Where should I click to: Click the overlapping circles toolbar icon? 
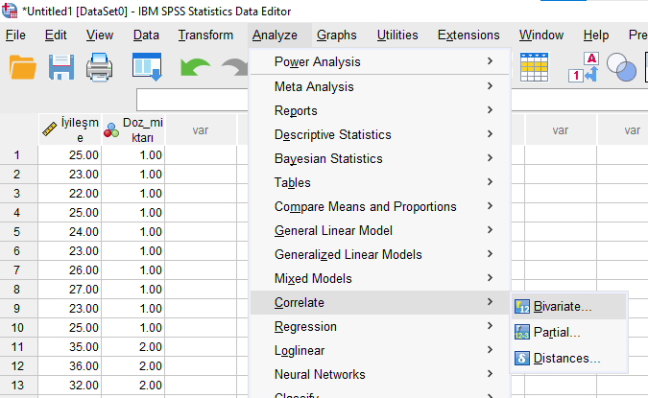[x=621, y=67]
